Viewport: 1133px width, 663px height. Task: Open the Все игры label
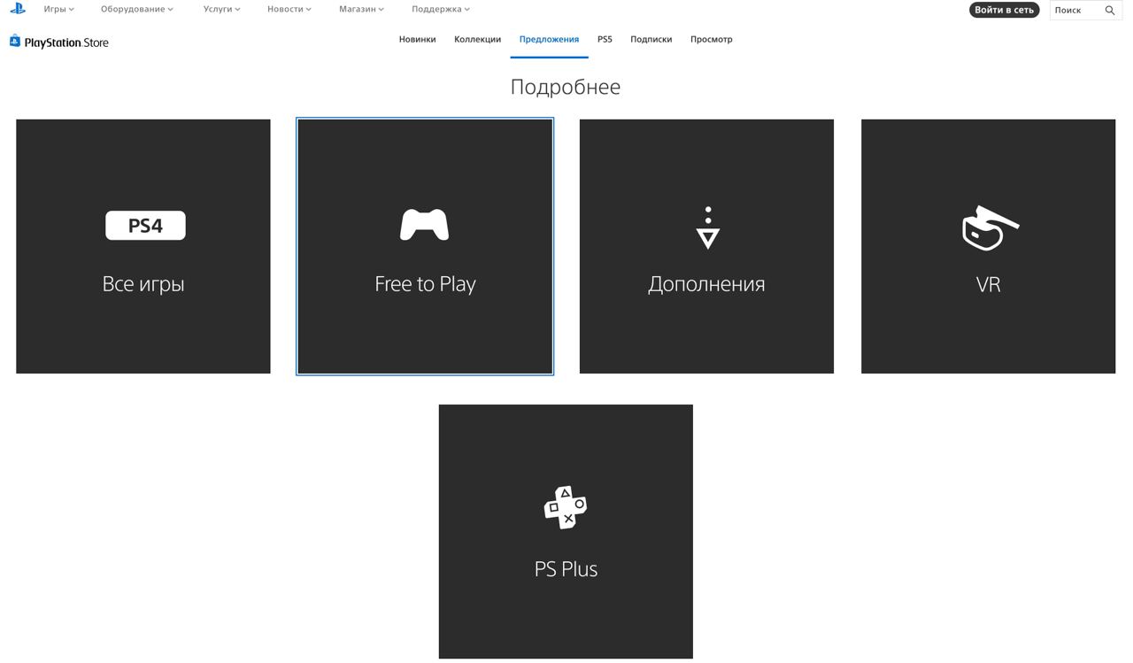(143, 284)
